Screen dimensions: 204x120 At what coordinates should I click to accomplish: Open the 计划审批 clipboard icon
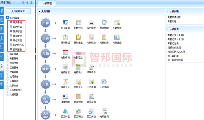point(78,37)
